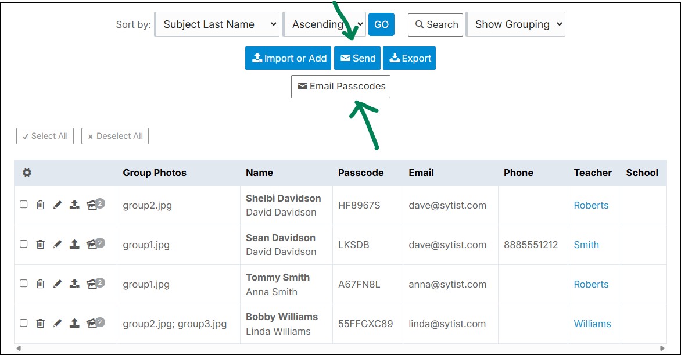Open the photos icon in Sean Davidson's row
Image resolution: width=681 pixels, height=355 pixels.
pos(93,244)
